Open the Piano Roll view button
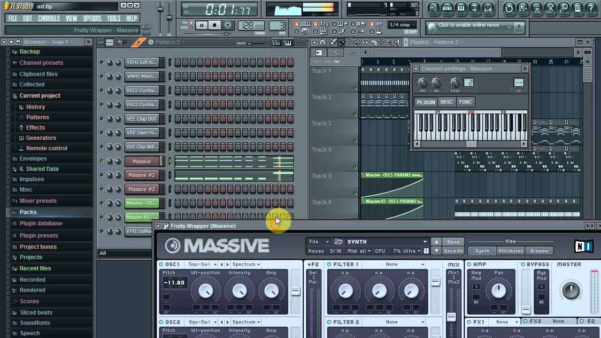Viewport: 601px width, 338px height. [x=461, y=8]
